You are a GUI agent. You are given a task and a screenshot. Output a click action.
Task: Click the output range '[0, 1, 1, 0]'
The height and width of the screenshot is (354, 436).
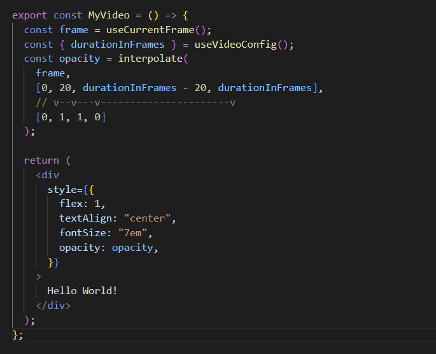[71, 117]
